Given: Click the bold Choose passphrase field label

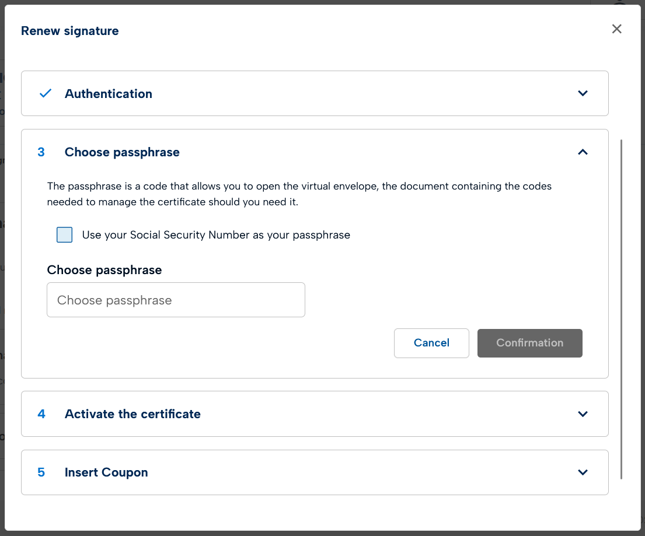Looking at the screenshot, I should [x=104, y=270].
